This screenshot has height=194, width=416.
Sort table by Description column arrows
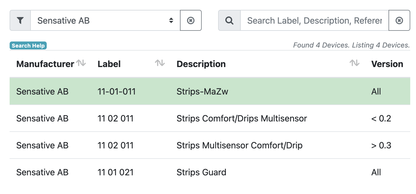(354, 63)
